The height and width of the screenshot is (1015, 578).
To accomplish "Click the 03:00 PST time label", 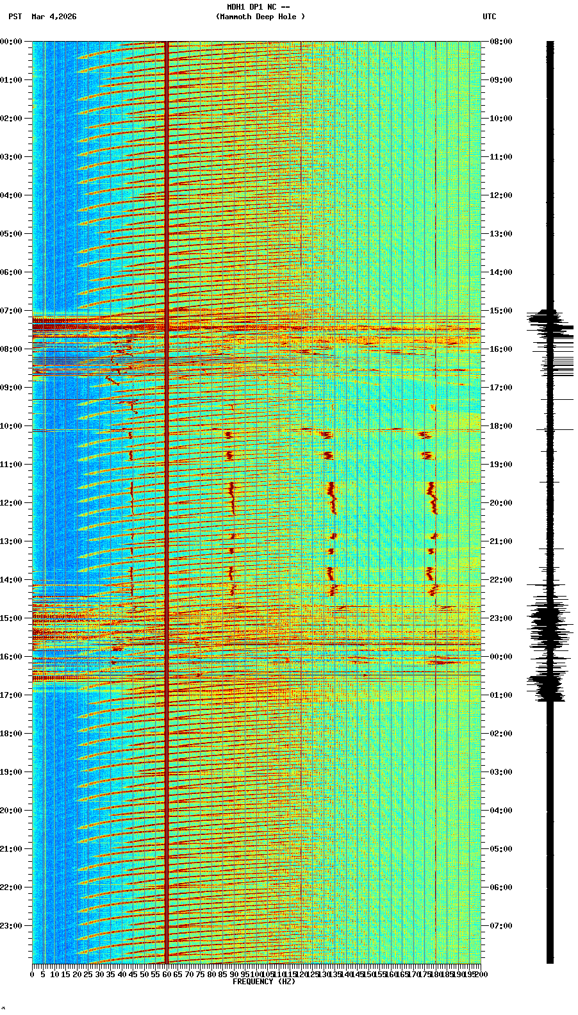I will [11, 157].
